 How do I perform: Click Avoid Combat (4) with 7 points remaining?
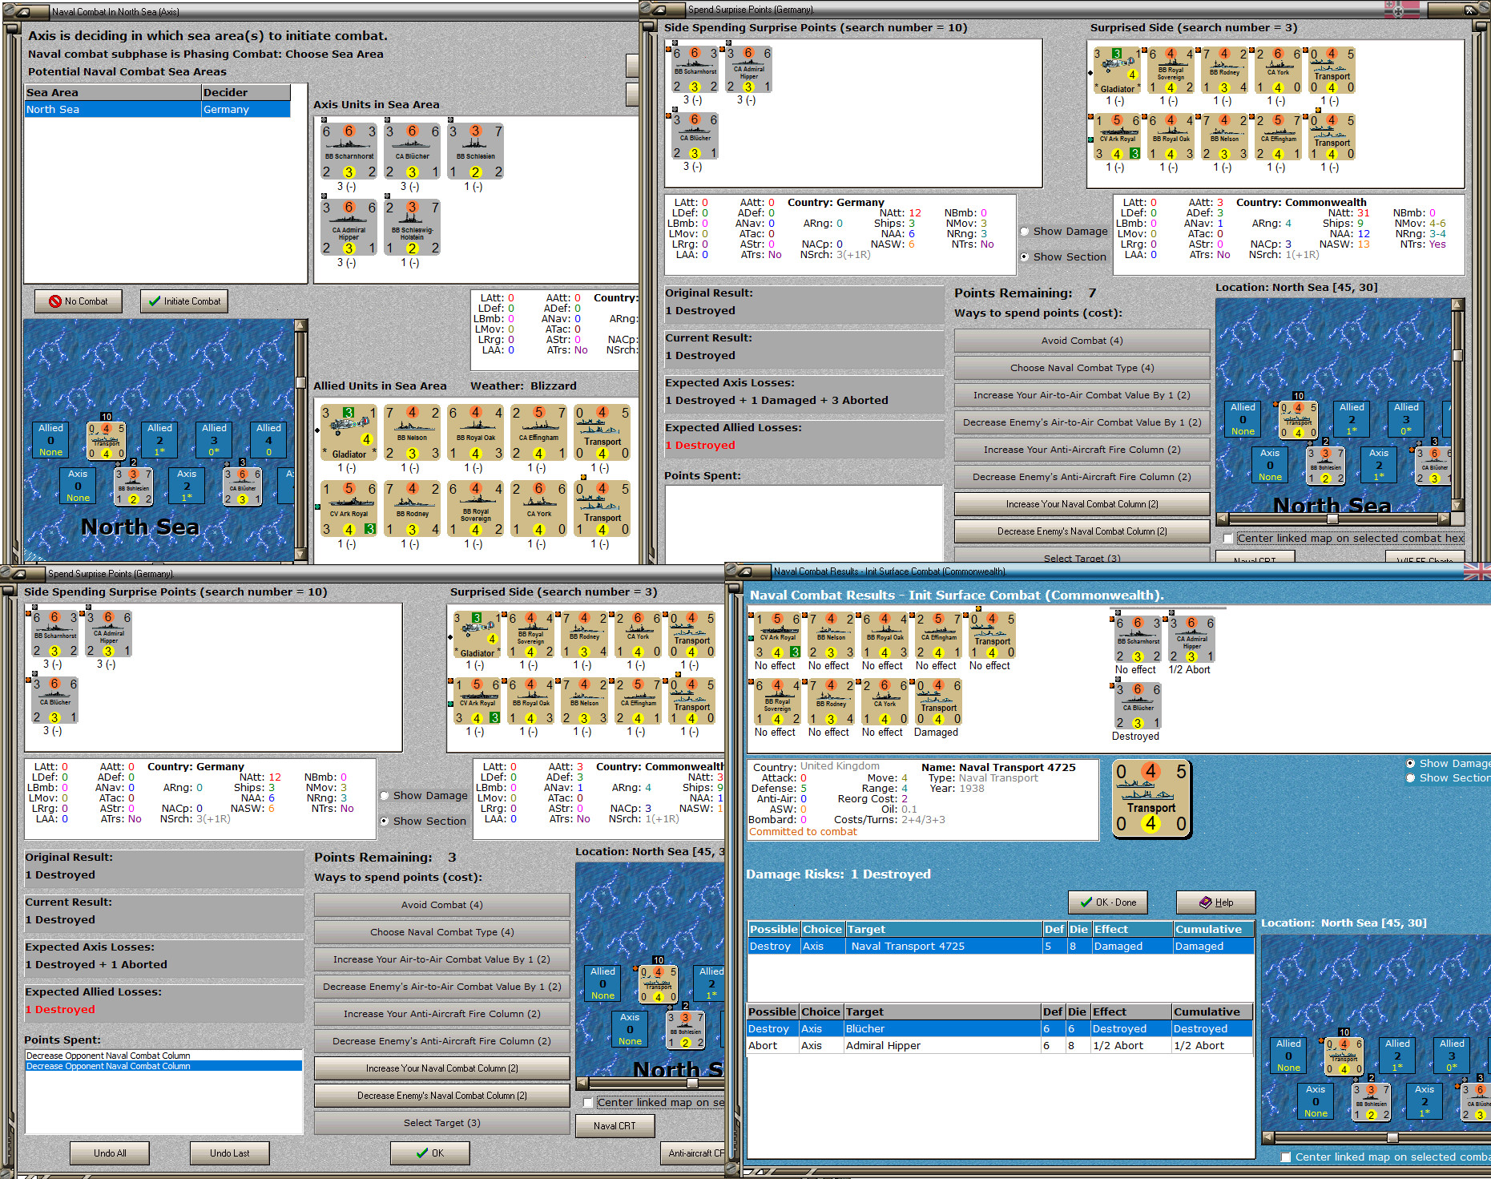tap(1082, 341)
